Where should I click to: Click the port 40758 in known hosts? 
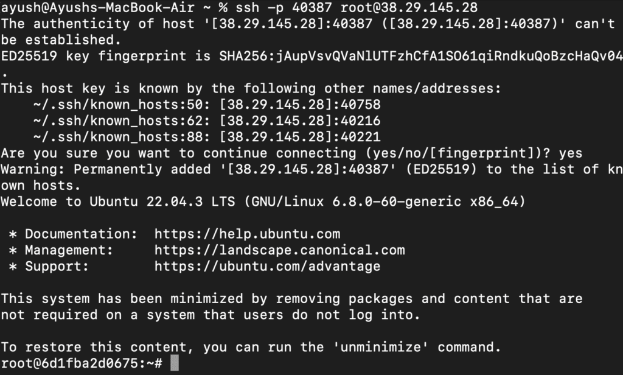[361, 105]
